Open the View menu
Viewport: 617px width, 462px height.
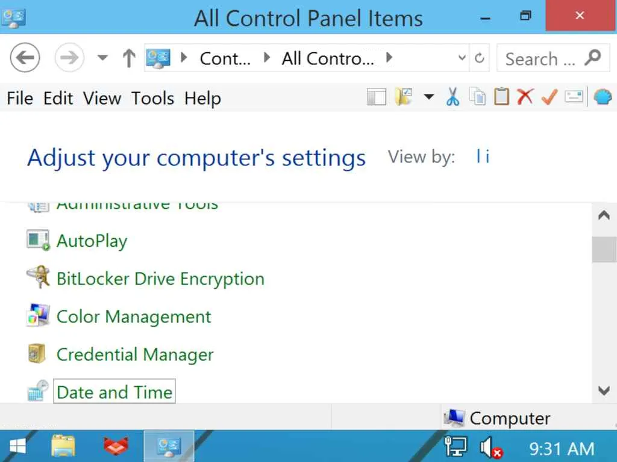pos(102,98)
